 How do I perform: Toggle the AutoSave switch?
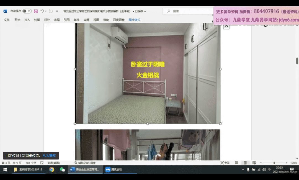point(27,11)
